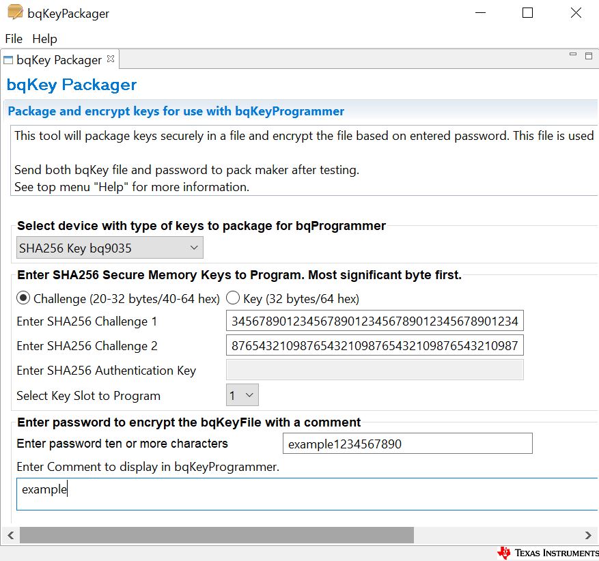Click the SHA256 Challenge 1 input field
This screenshot has width=599, height=561.
pyautogui.click(x=374, y=321)
